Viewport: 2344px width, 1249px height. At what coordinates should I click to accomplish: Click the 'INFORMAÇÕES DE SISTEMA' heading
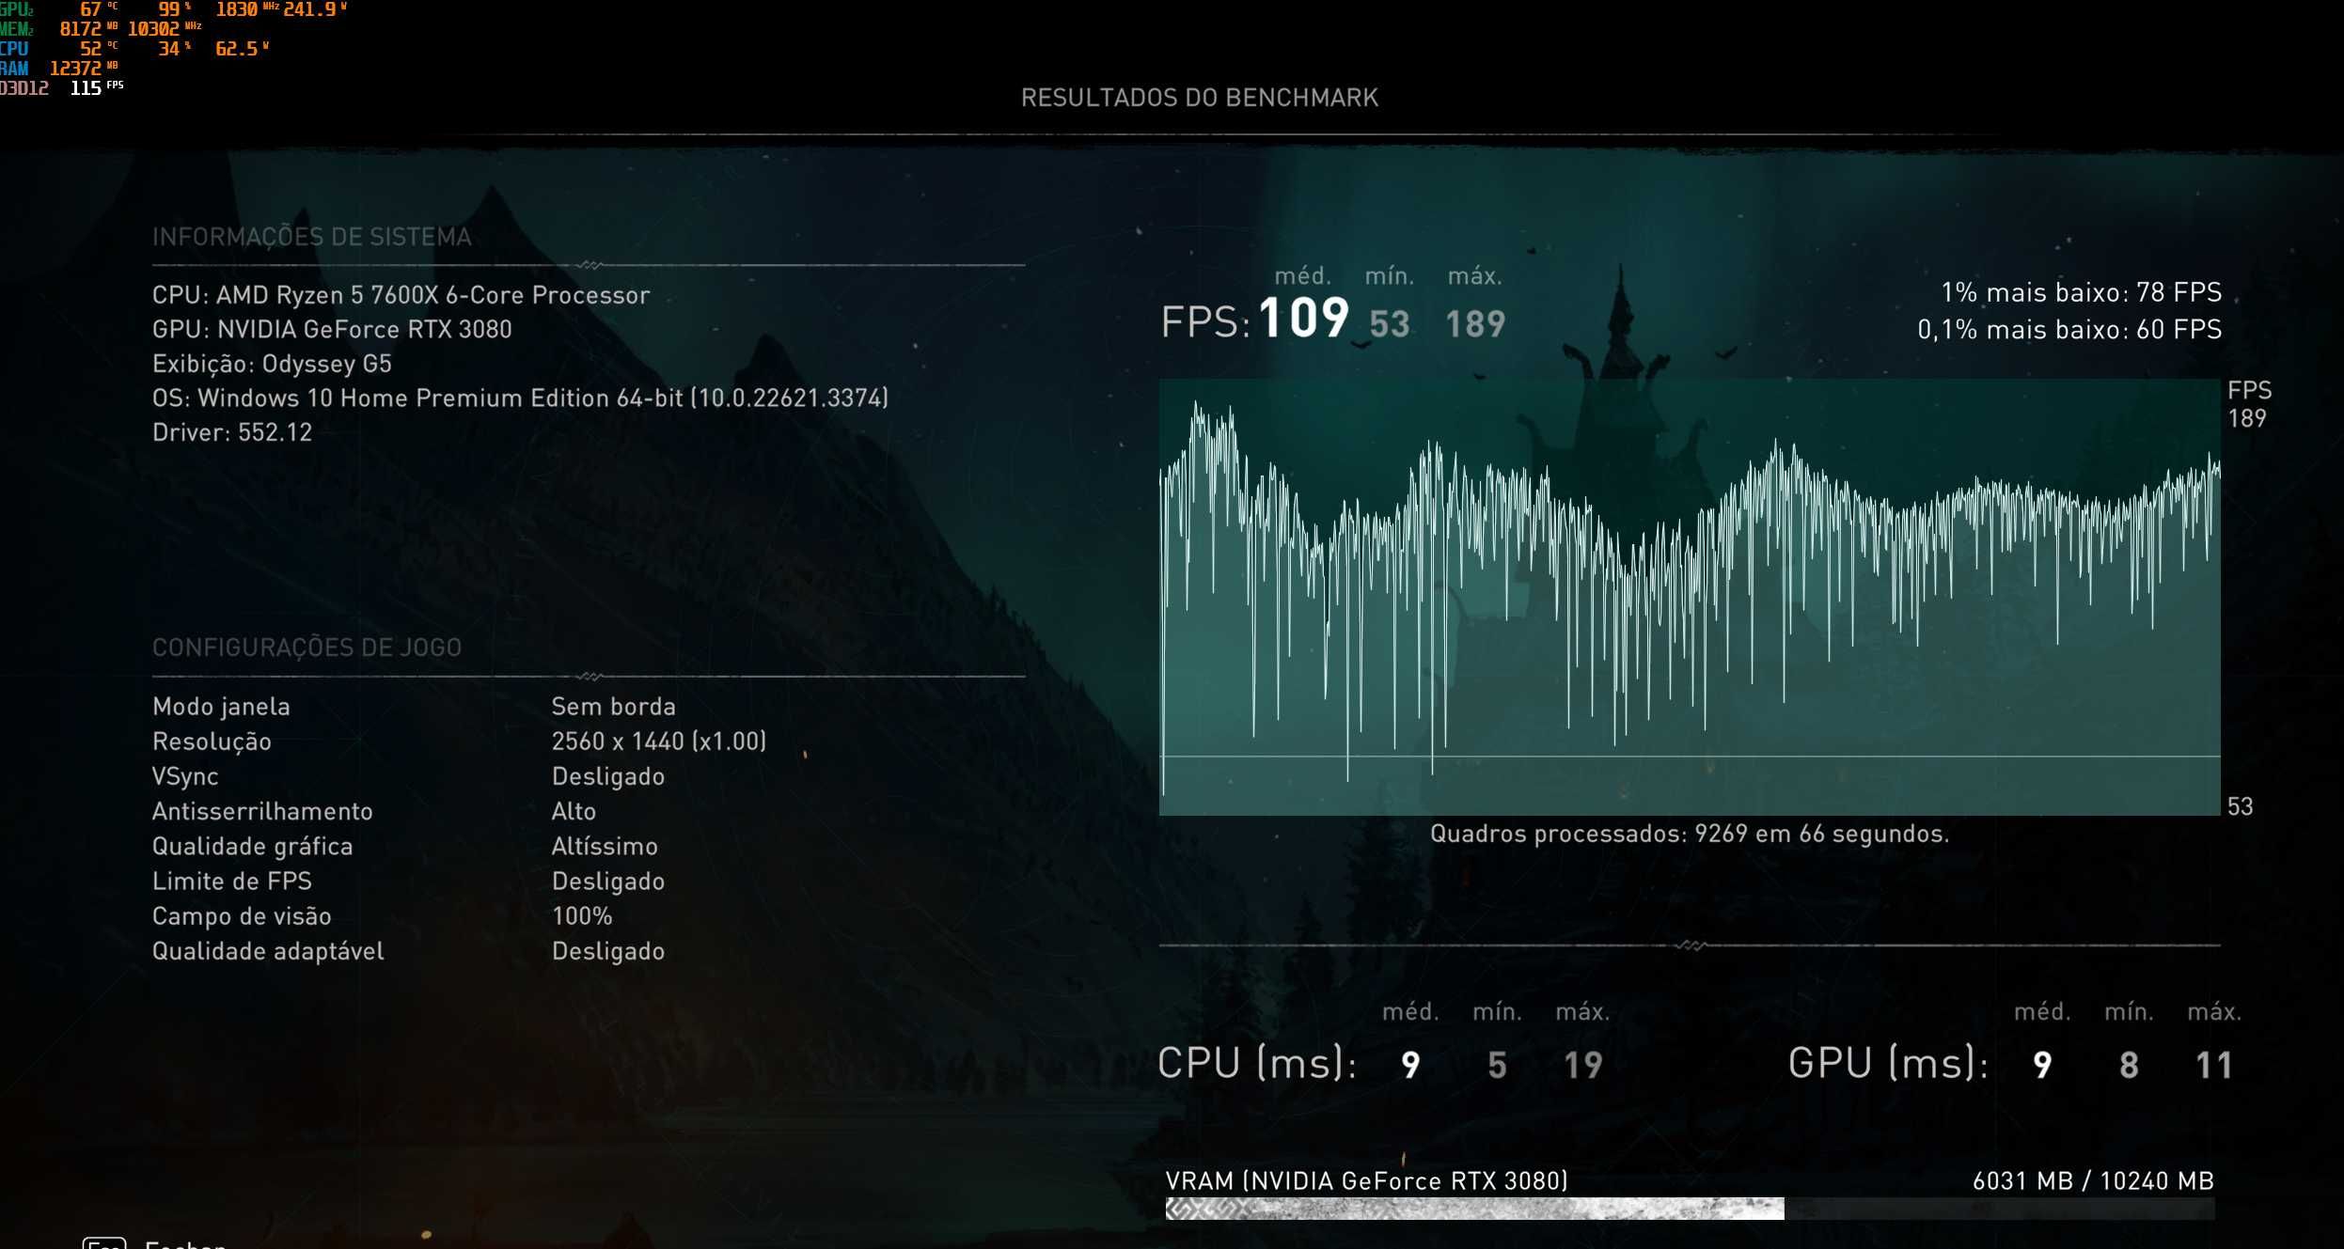[312, 237]
